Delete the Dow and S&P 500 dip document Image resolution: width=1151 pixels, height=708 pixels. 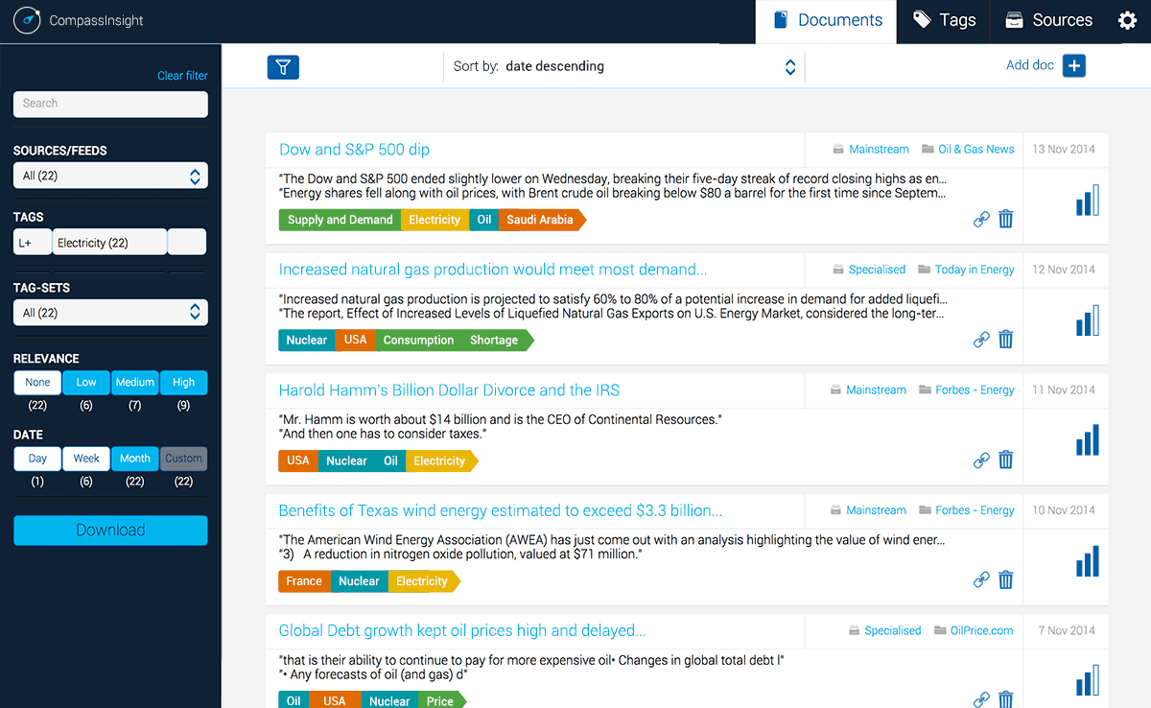pyautogui.click(x=1005, y=219)
